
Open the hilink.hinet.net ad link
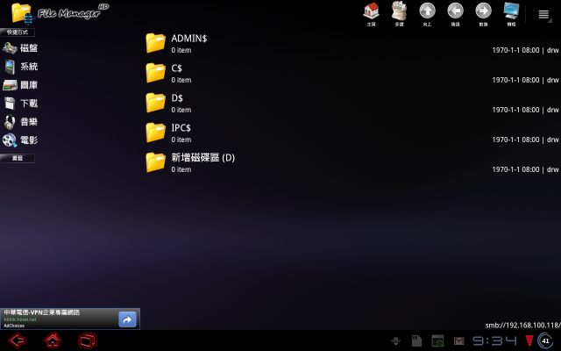20,319
